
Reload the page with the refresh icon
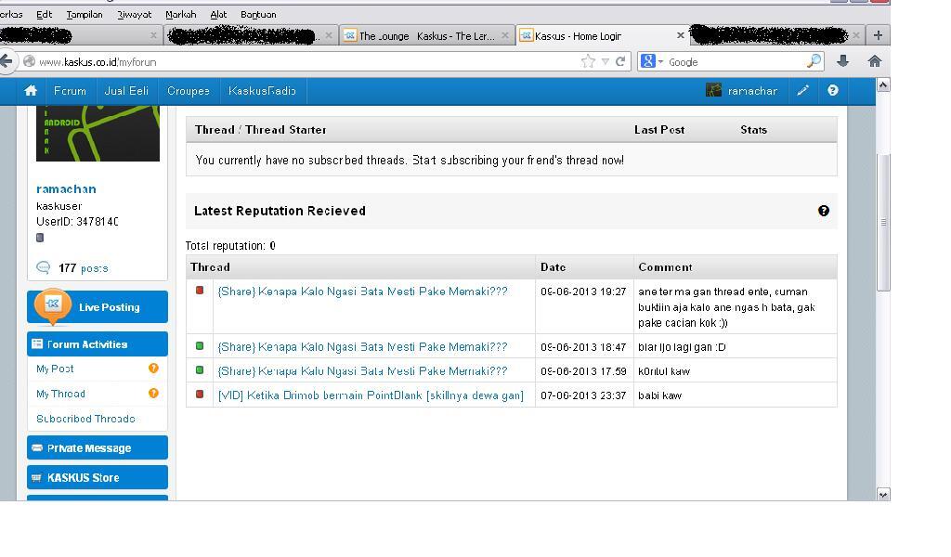tap(620, 61)
